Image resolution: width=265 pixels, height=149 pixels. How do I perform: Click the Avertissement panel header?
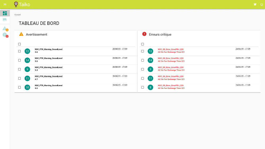[x=37, y=34]
